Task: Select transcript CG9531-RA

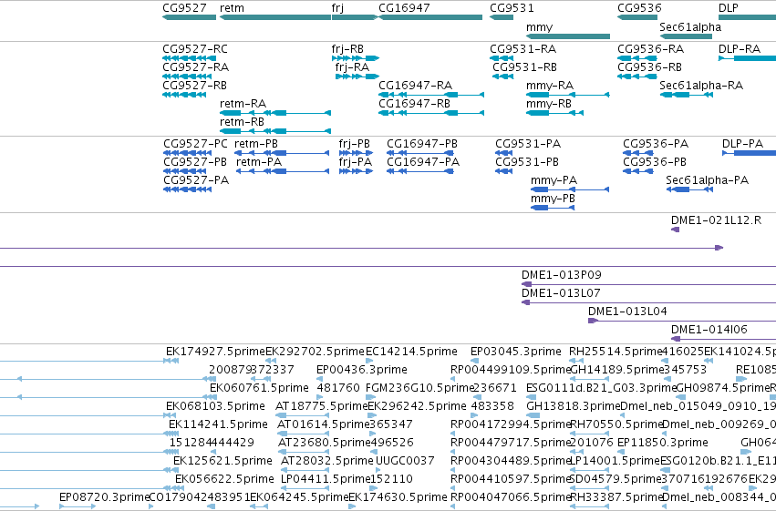Action: click(x=523, y=49)
